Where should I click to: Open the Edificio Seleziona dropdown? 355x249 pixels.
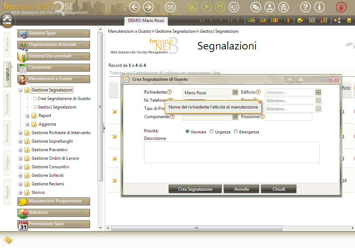pyautogui.click(x=318, y=92)
